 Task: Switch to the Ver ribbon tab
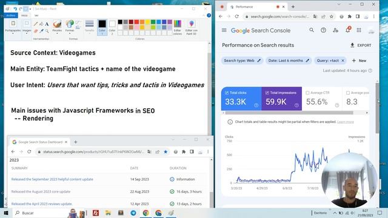[x=36, y=15]
